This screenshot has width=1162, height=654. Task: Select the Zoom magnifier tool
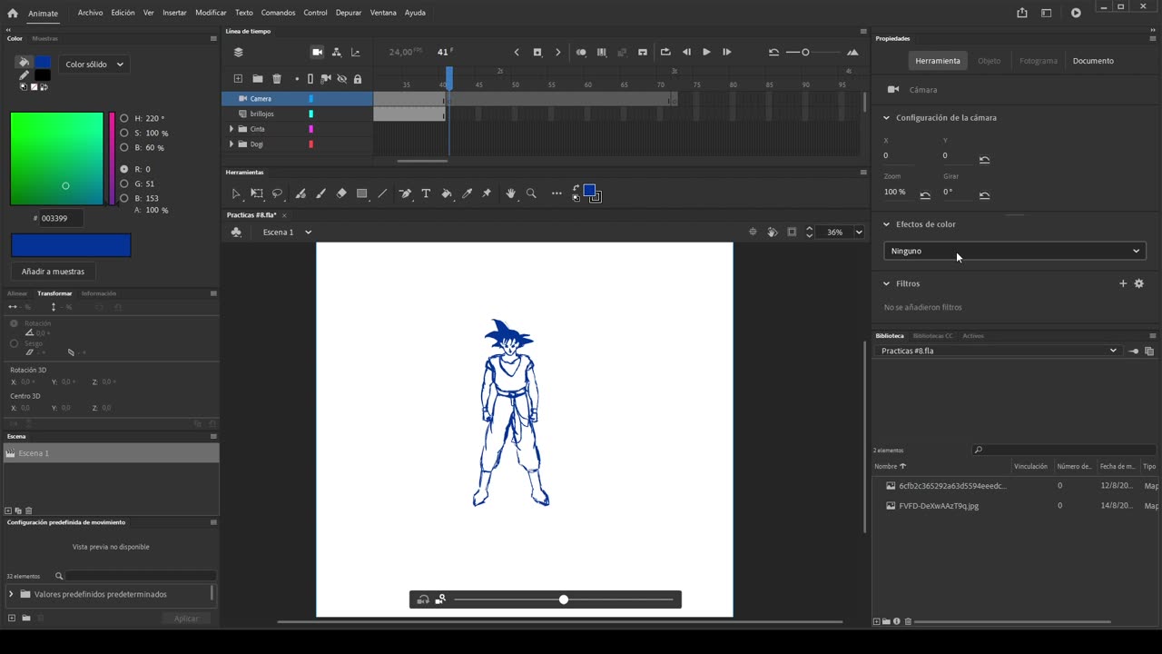click(531, 193)
